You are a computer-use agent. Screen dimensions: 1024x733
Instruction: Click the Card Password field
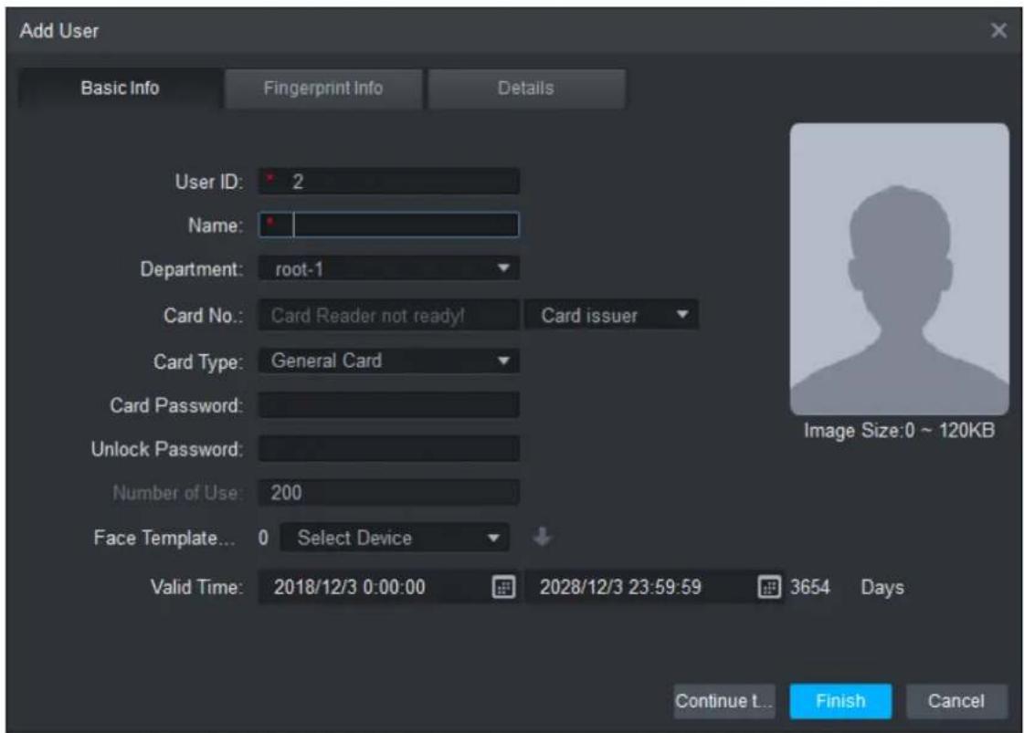389,404
